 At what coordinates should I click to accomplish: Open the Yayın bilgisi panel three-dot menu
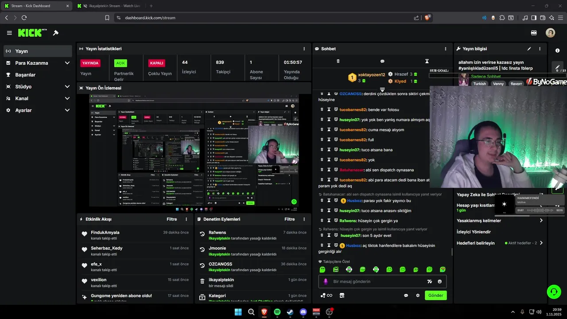540,49
